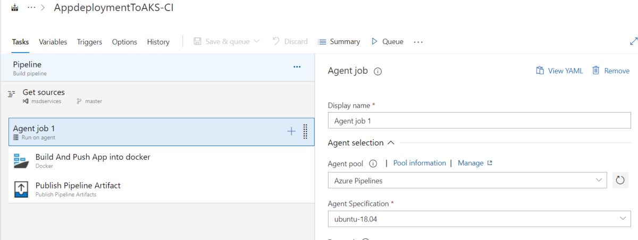The height and width of the screenshot is (240, 638).
Task: Click the Agent pool info icon
Action: point(373,164)
